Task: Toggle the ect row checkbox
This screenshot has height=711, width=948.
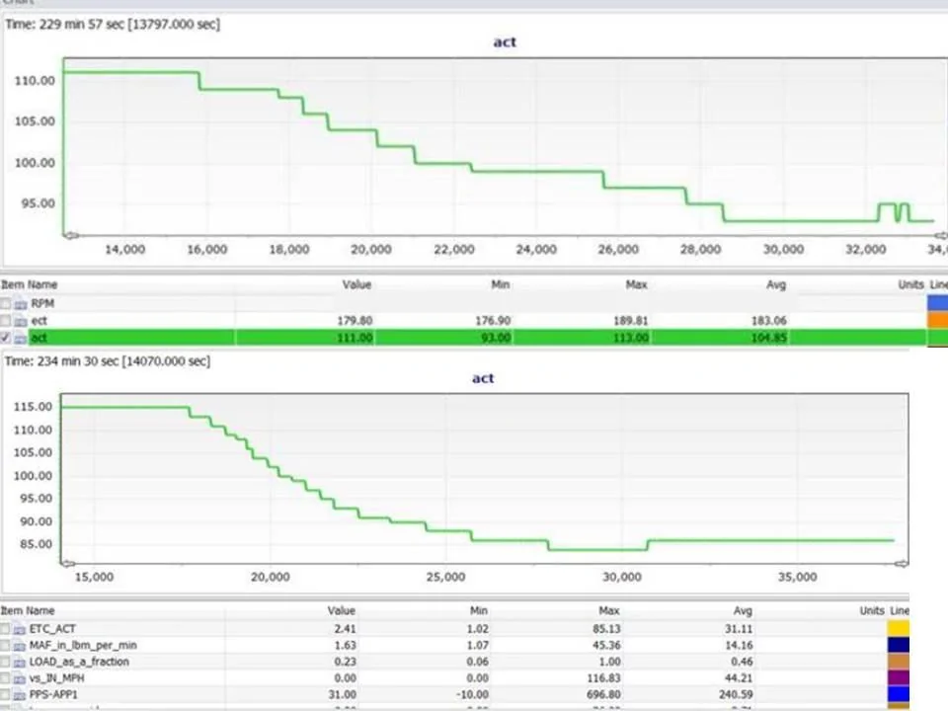Action: pos(6,321)
